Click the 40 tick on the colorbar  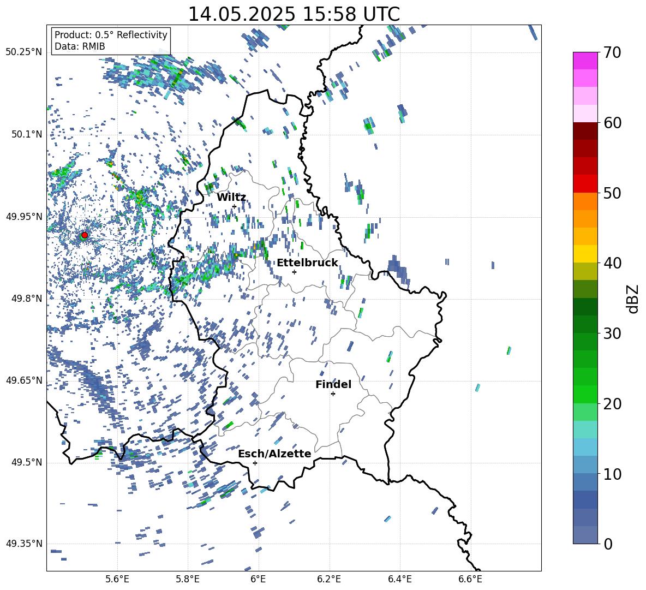(x=612, y=263)
